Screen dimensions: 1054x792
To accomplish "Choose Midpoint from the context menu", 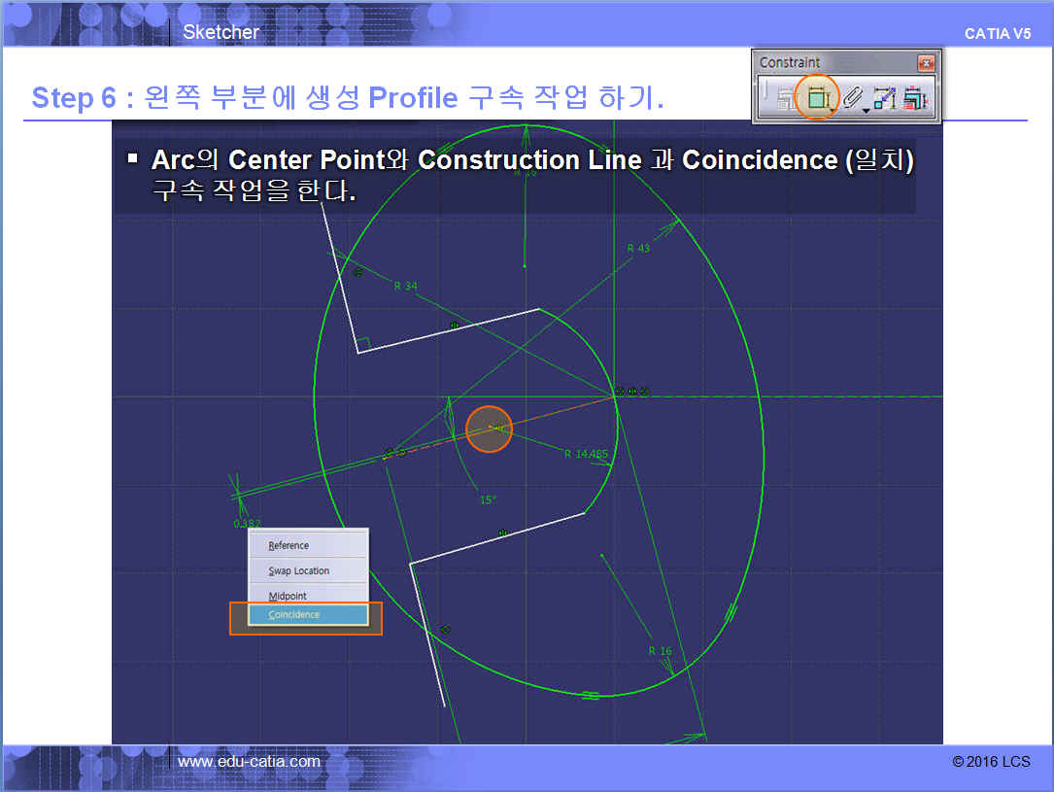I will [288, 596].
